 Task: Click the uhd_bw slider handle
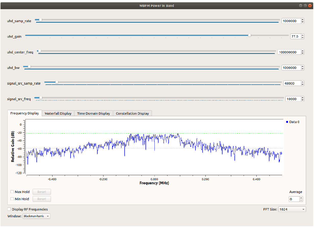click(x=29, y=67)
